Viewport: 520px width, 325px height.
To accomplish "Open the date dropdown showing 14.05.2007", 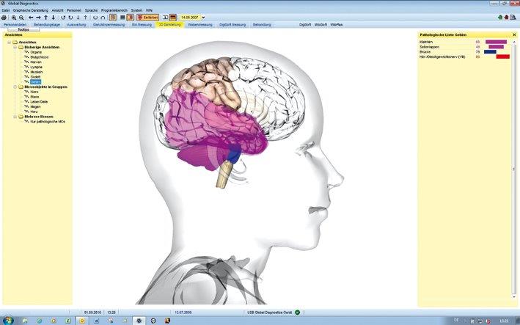I will (203, 17).
